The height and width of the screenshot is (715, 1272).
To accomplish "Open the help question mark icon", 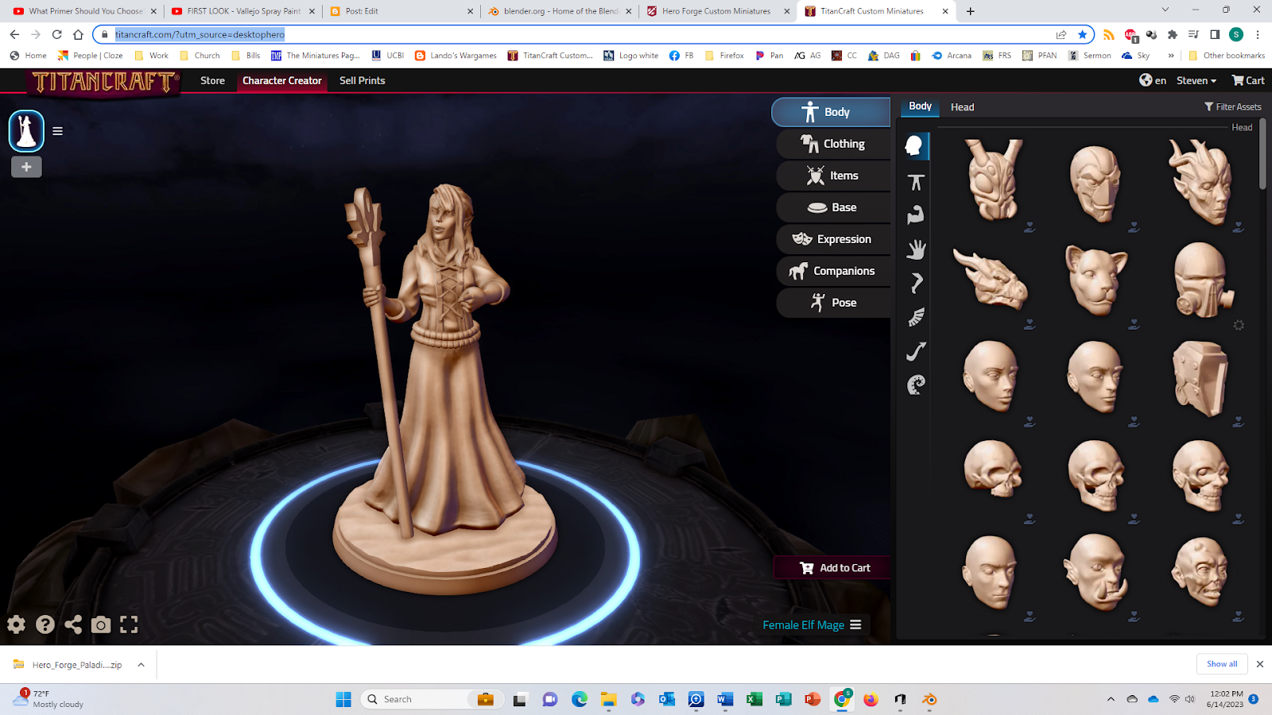I will 45,624.
